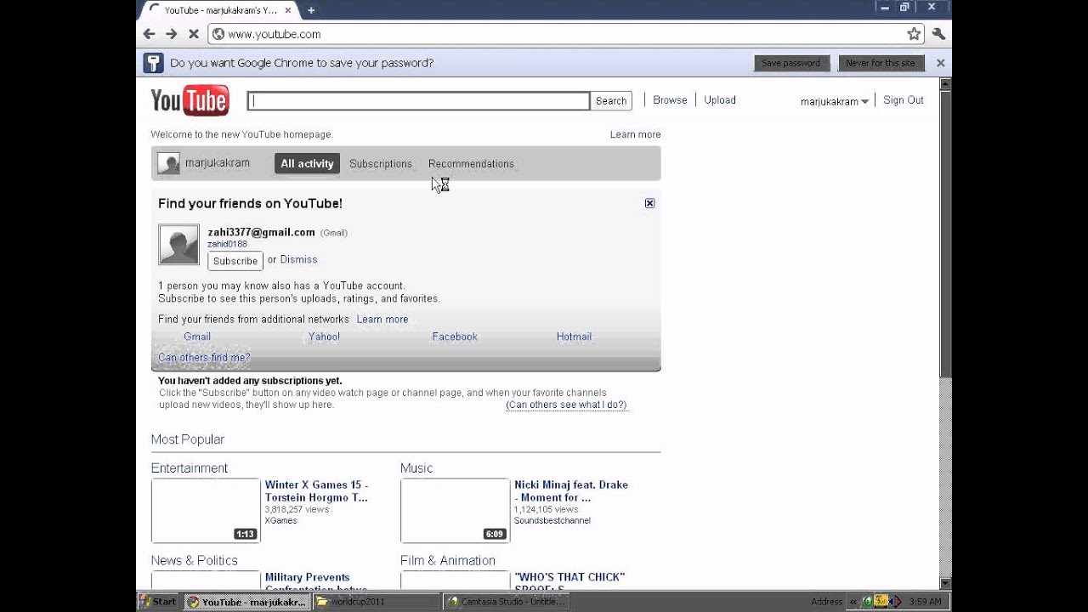Click the Can others find me link
Image resolution: width=1088 pixels, height=612 pixels.
(204, 358)
